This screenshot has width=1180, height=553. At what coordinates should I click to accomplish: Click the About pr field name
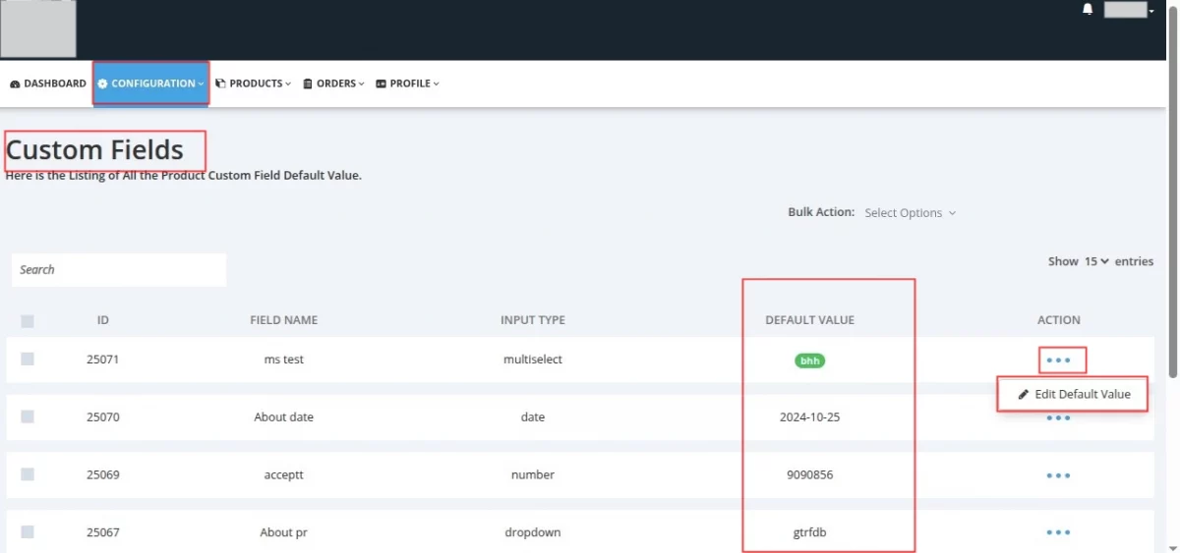(x=284, y=532)
